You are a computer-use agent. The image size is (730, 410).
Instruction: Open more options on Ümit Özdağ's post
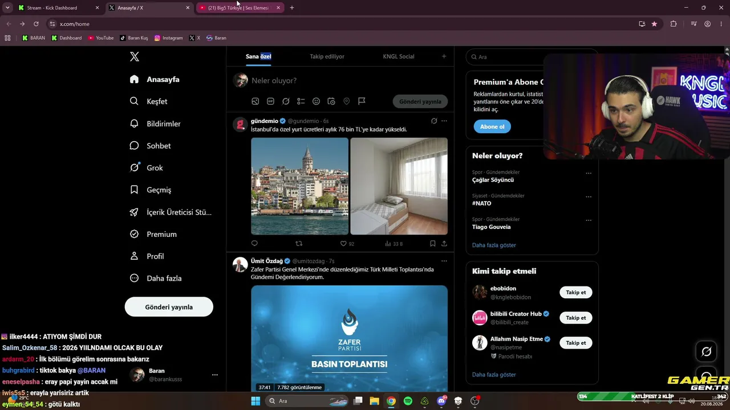pos(444,261)
